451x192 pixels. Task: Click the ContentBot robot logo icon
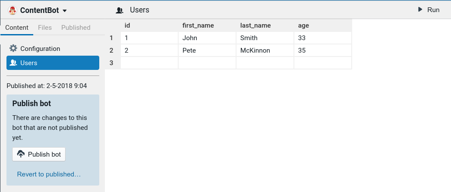click(12, 10)
